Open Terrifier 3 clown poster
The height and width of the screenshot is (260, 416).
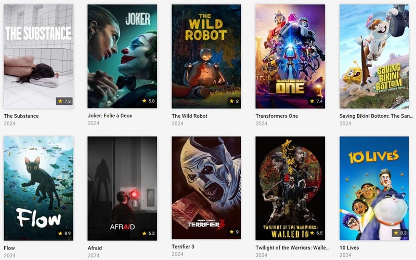pyautogui.click(x=206, y=188)
